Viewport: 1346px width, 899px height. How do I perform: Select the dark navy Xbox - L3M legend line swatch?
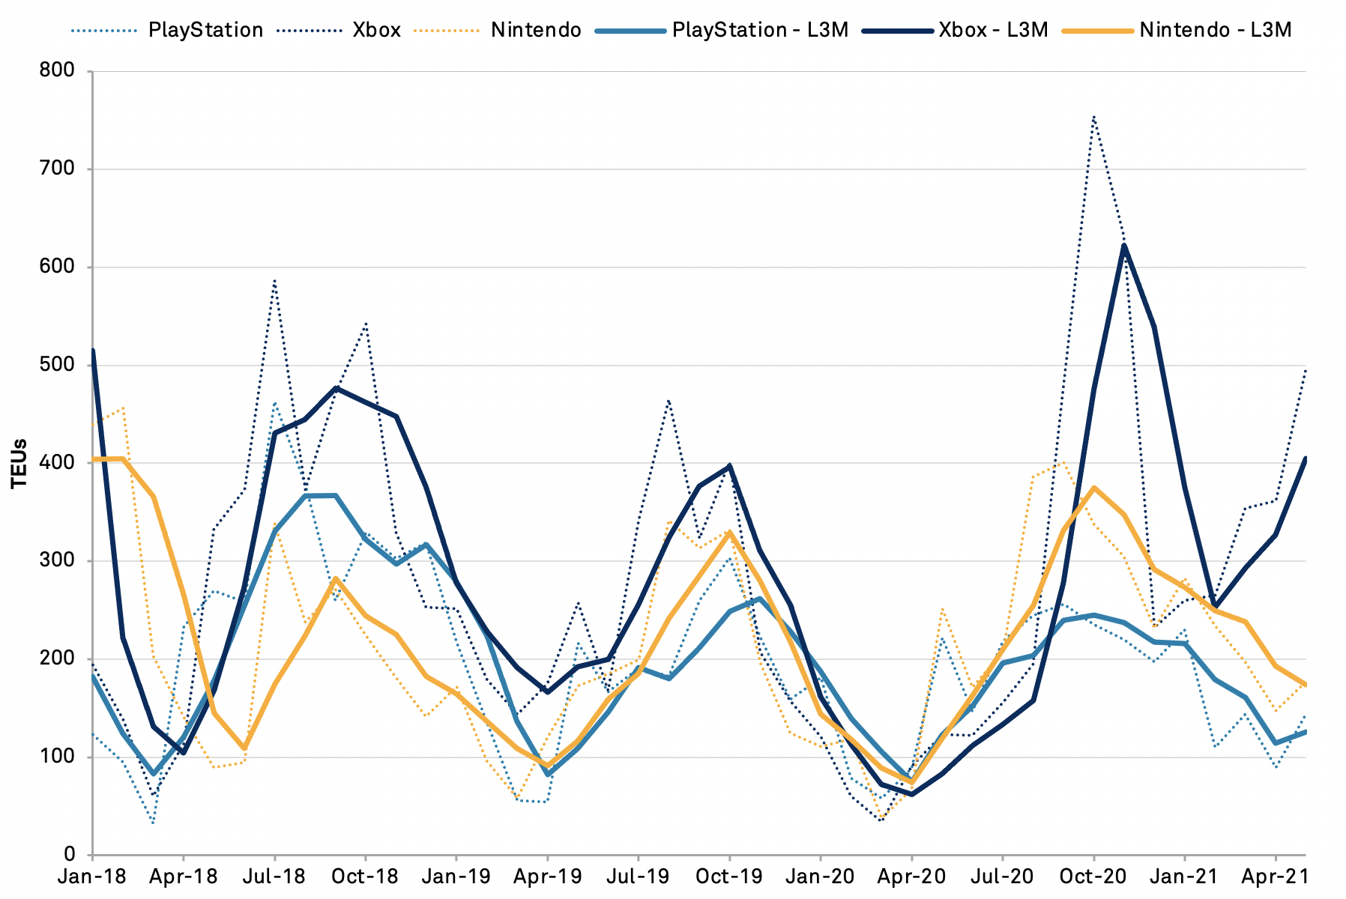click(897, 30)
